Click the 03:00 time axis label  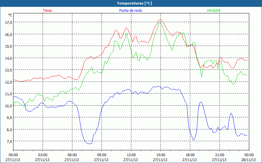coord(43,155)
